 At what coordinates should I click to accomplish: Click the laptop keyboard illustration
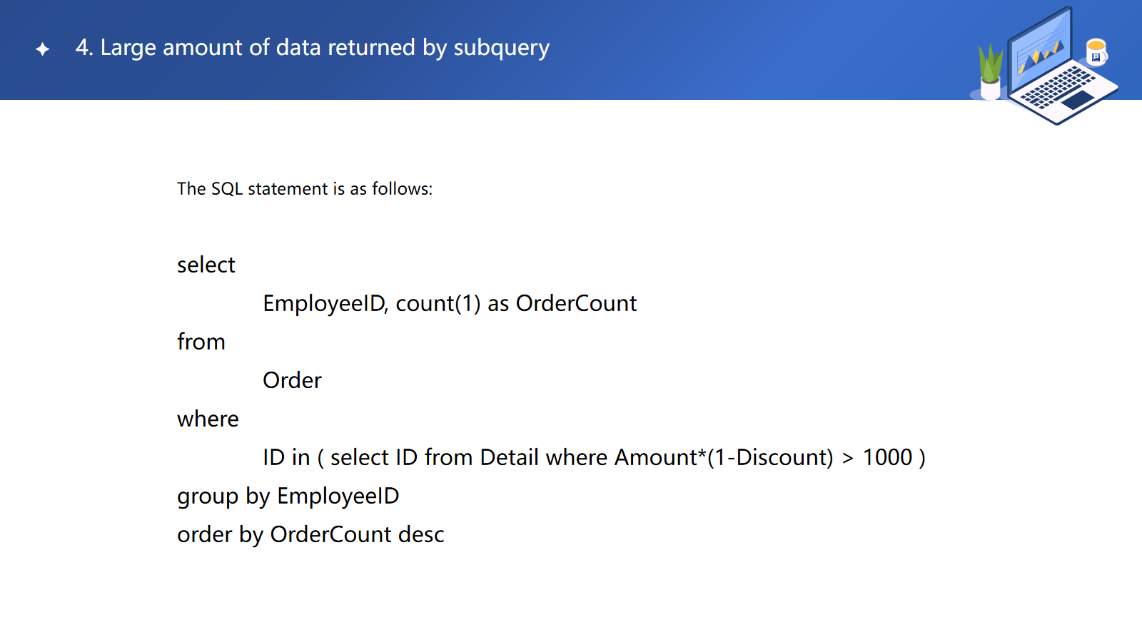point(1058,87)
